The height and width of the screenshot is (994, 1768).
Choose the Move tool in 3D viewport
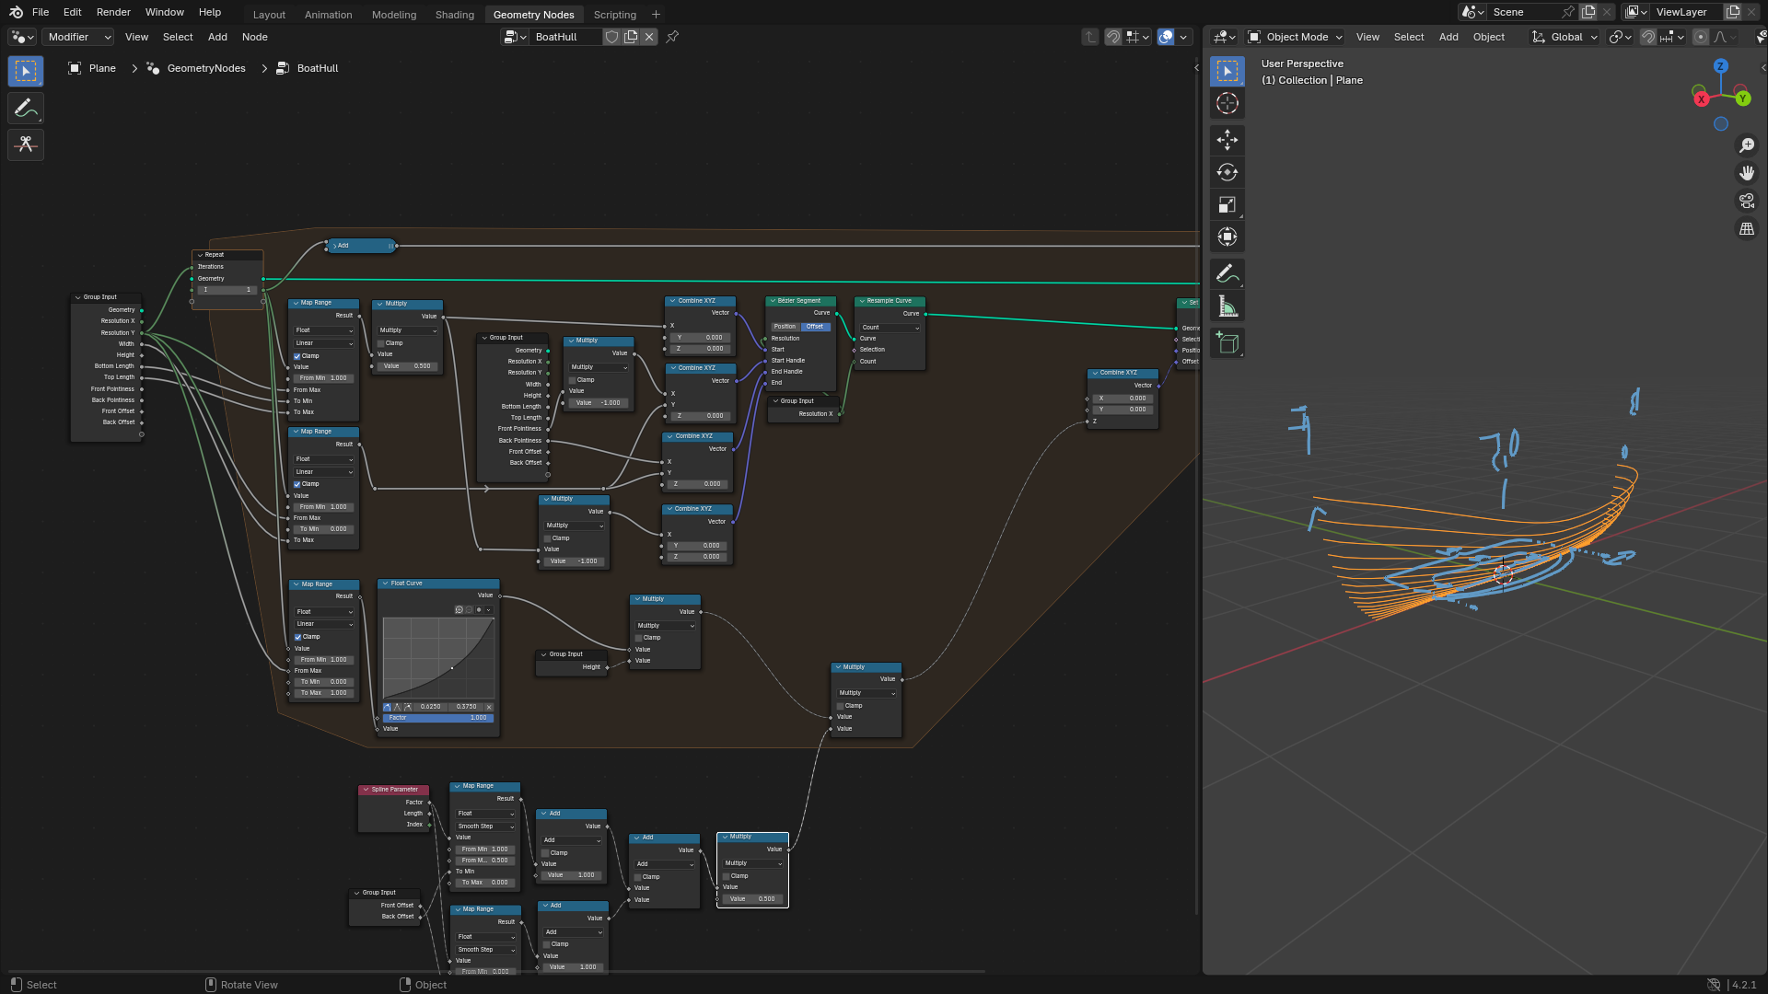pyautogui.click(x=1227, y=140)
